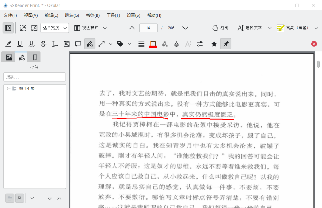
Task: Open the 跳转(G) menu
Action: pyautogui.click(x=72, y=15)
